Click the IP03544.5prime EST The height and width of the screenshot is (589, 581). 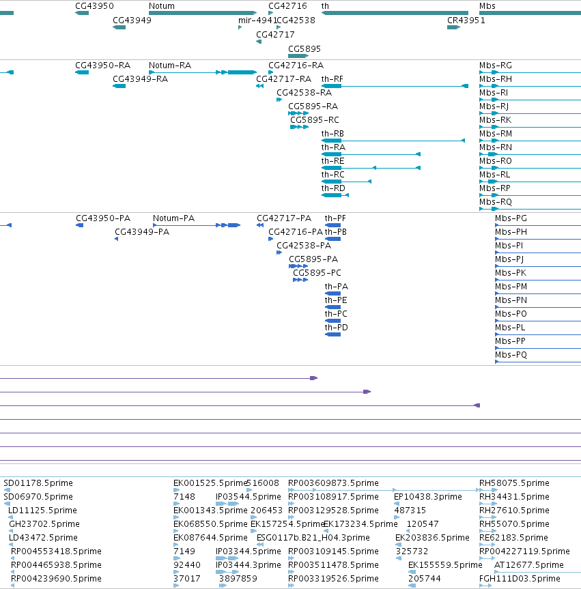point(227,504)
